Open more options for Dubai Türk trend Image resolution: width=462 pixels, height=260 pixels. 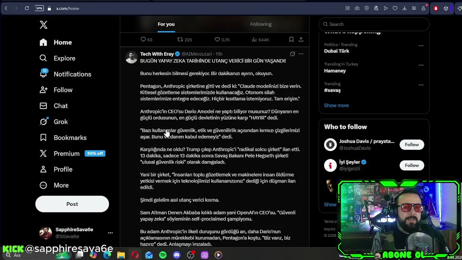click(421, 46)
